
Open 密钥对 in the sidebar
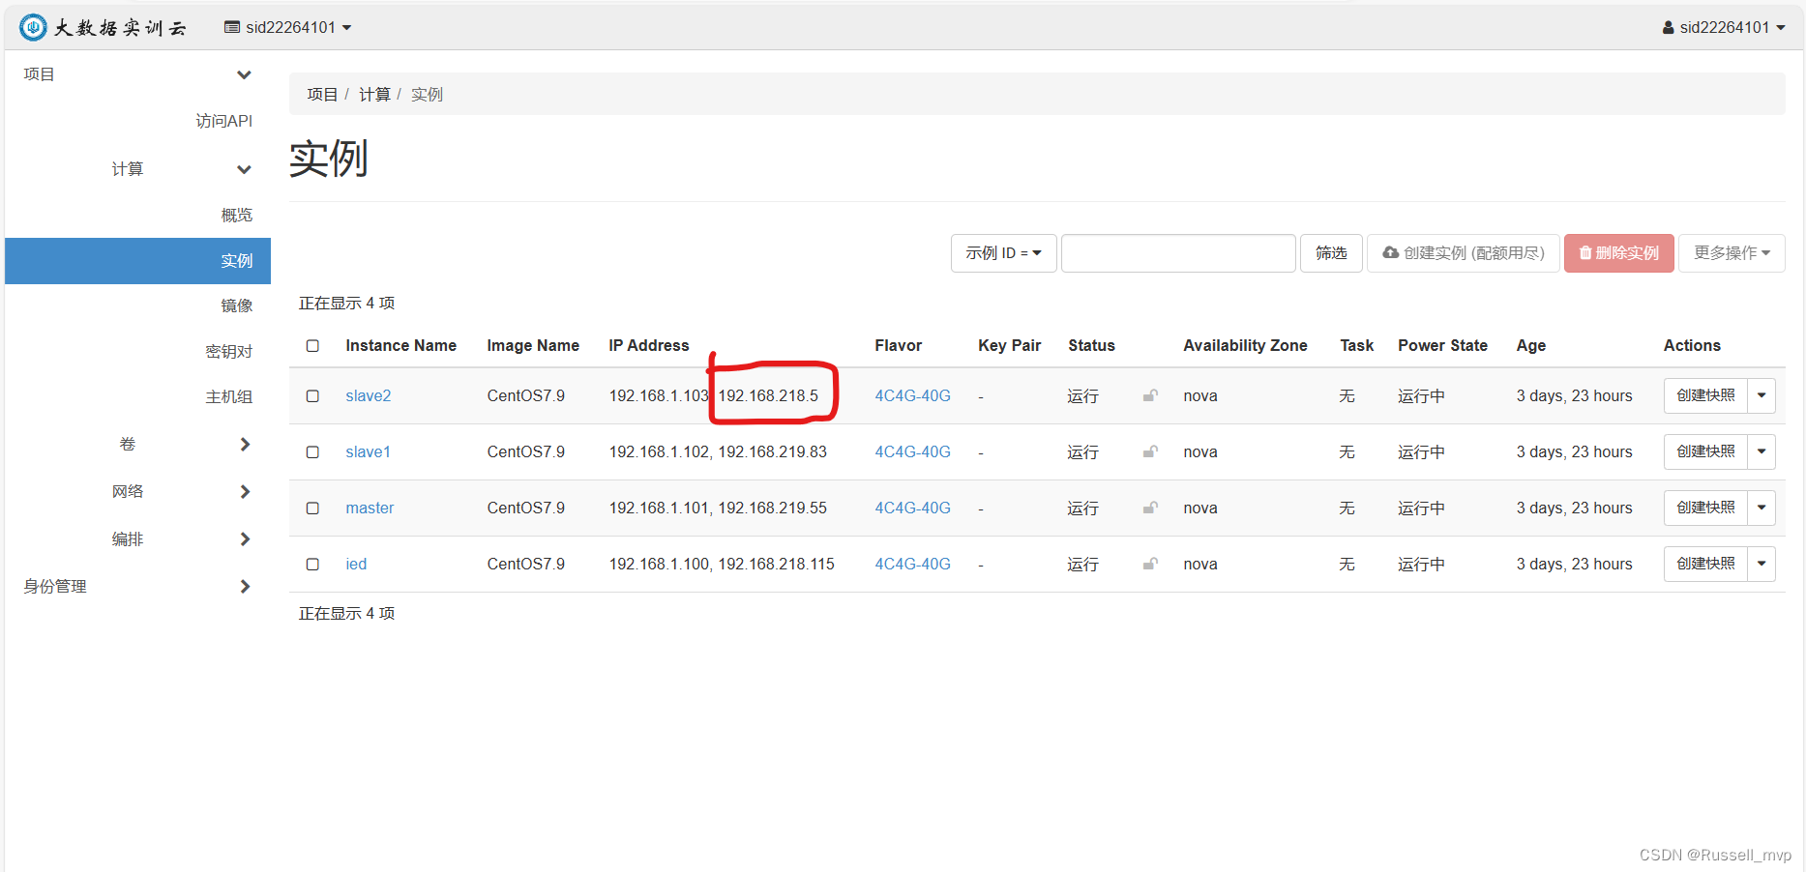228,351
